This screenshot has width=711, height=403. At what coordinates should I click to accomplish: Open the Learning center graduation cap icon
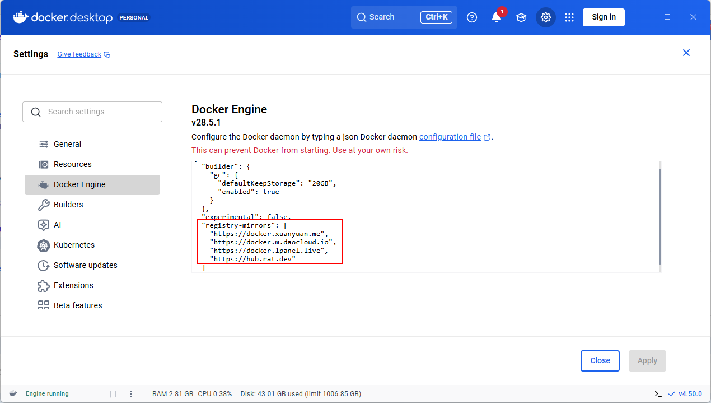pos(521,17)
